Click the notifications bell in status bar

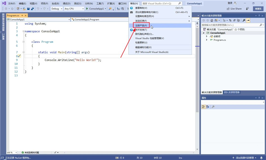(x=262, y=158)
